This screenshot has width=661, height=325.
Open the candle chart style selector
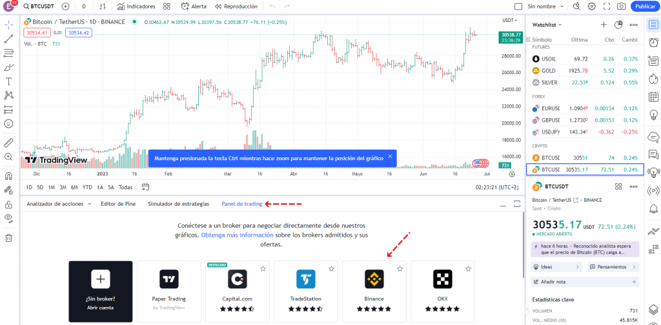(x=103, y=6)
